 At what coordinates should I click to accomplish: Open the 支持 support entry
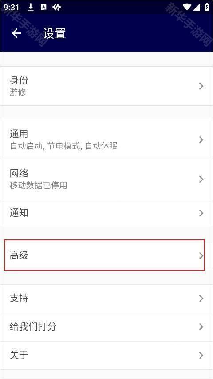[106, 299]
